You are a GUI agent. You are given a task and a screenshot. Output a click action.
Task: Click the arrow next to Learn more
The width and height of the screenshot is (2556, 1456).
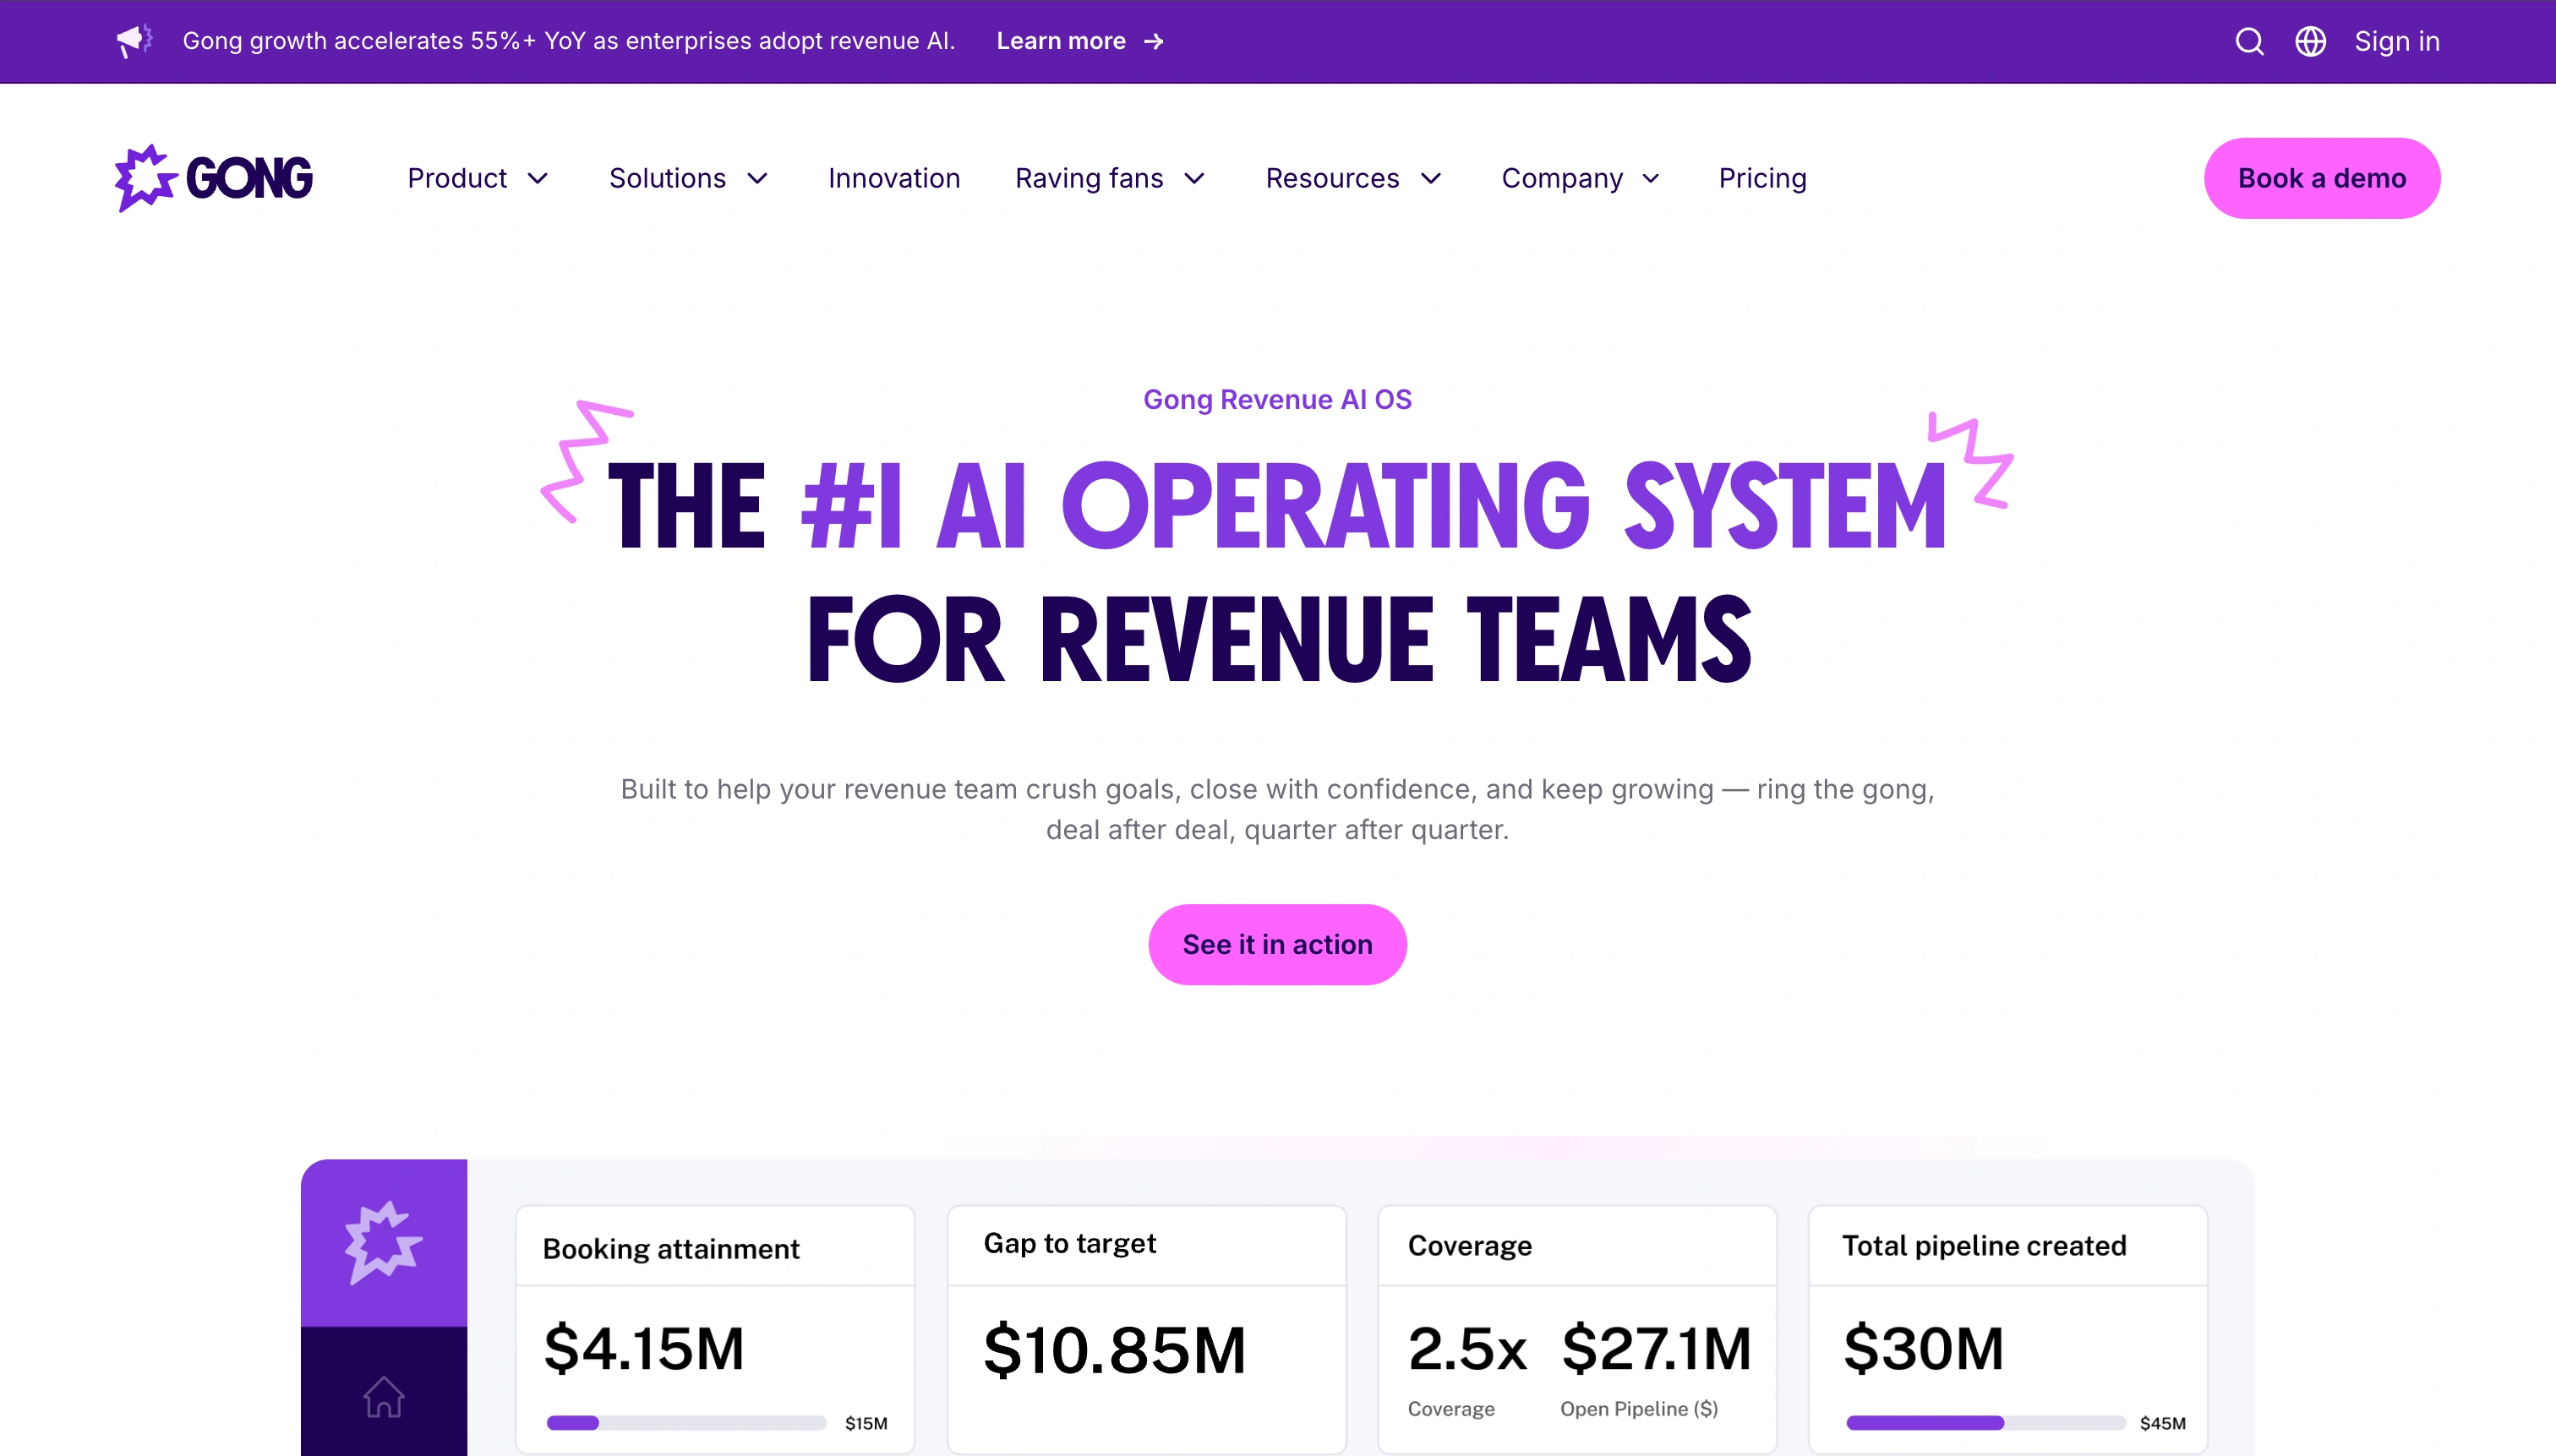pyautogui.click(x=1154, y=41)
